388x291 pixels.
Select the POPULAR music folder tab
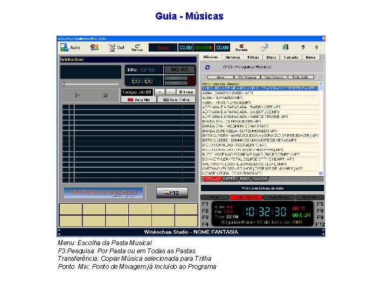[x=212, y=179]
